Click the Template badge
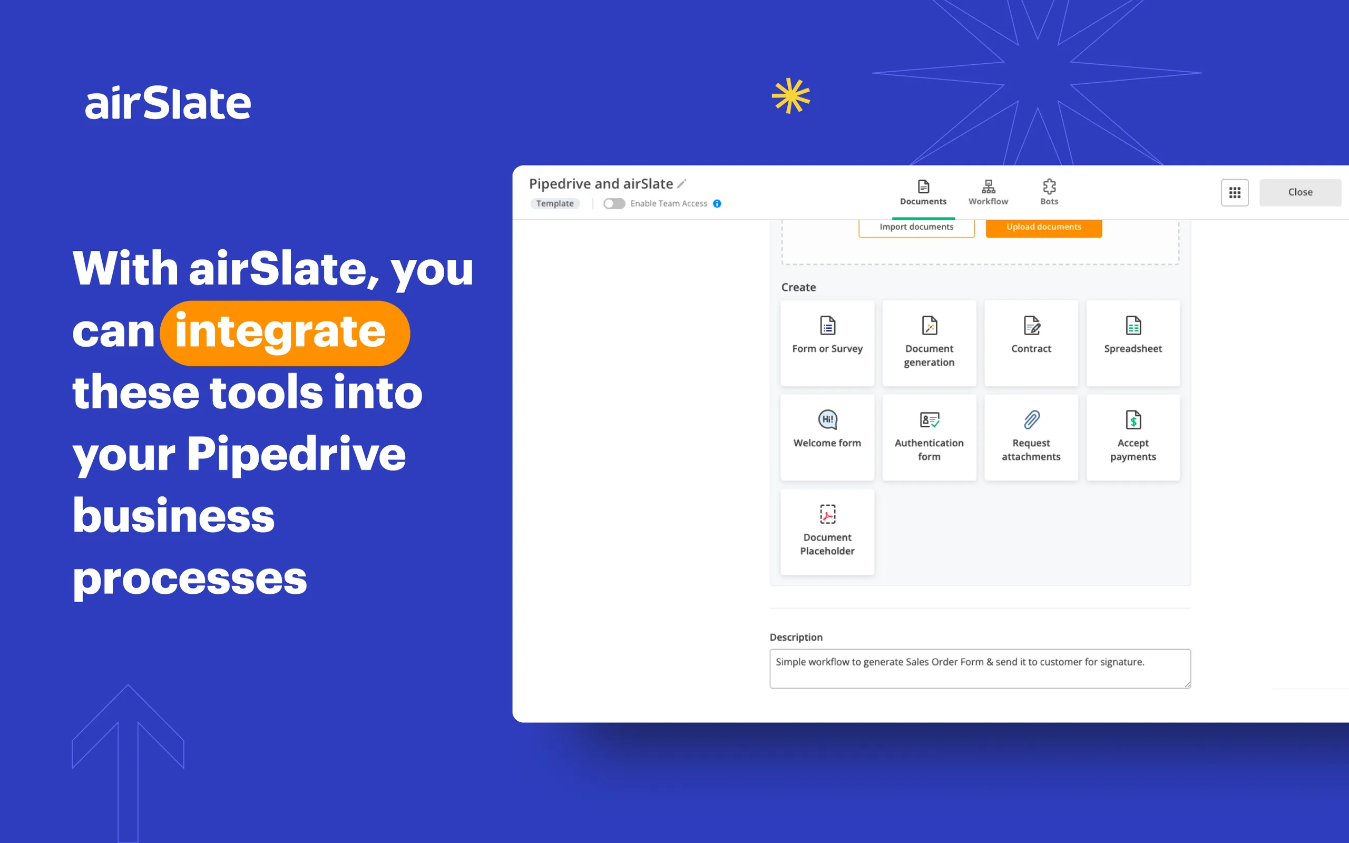This screenshot has height=843, width=1349. point(555,203)
